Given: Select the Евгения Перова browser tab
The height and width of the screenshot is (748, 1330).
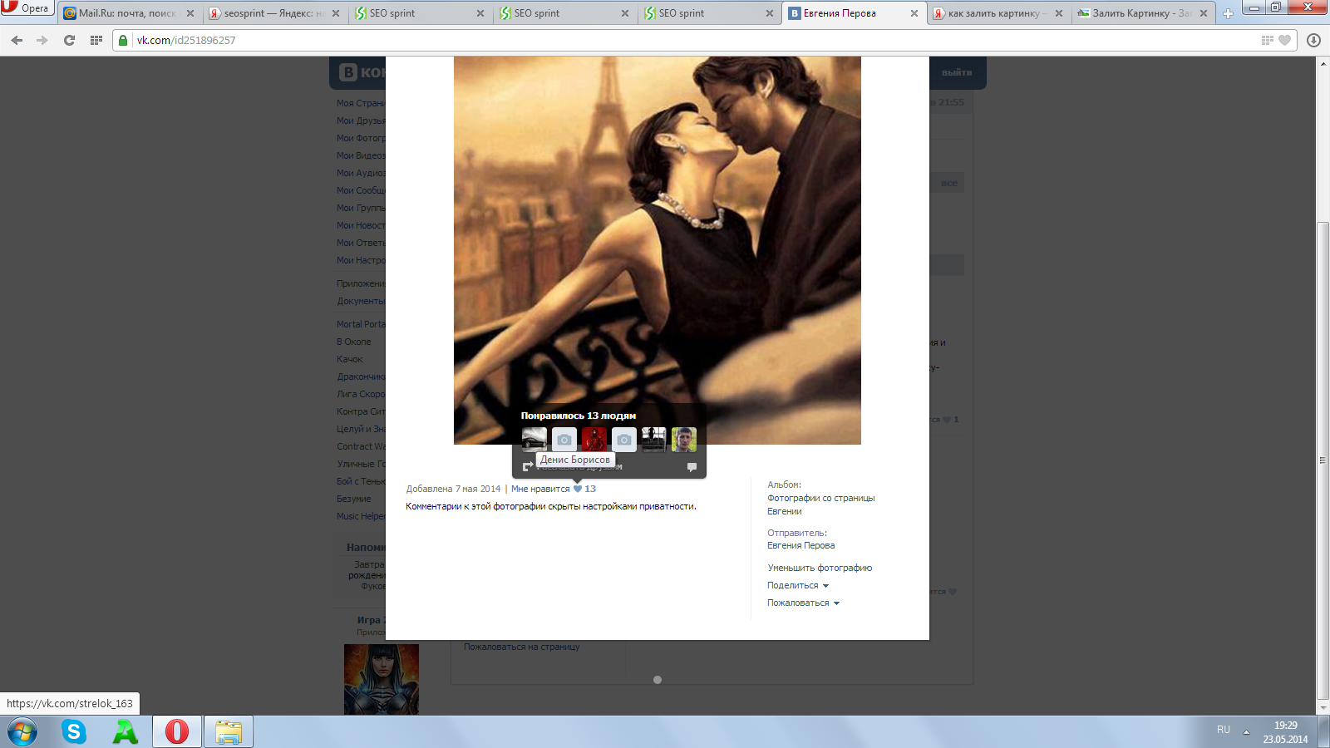Looking at the screenshot, I should click(x=854, y=13).
